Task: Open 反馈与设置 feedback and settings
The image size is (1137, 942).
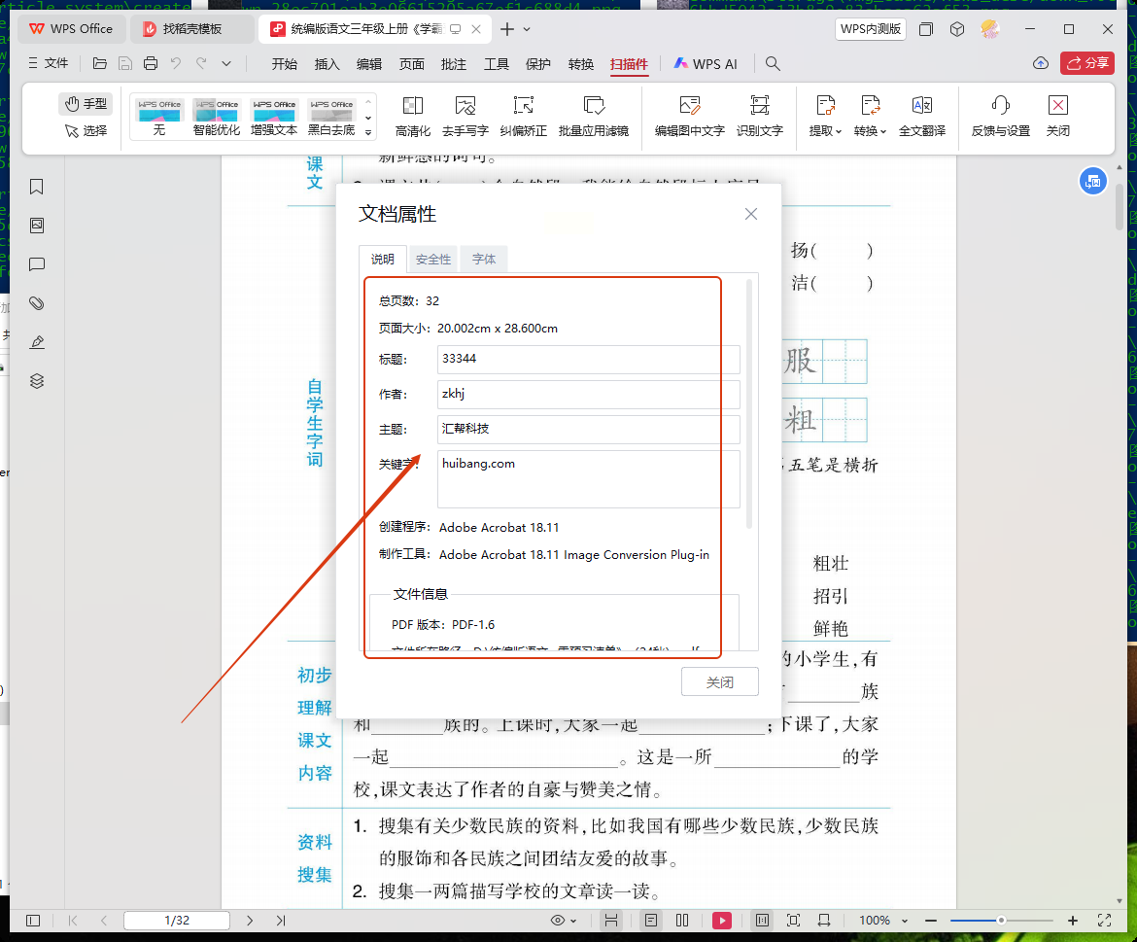Action: (1001, 116)
